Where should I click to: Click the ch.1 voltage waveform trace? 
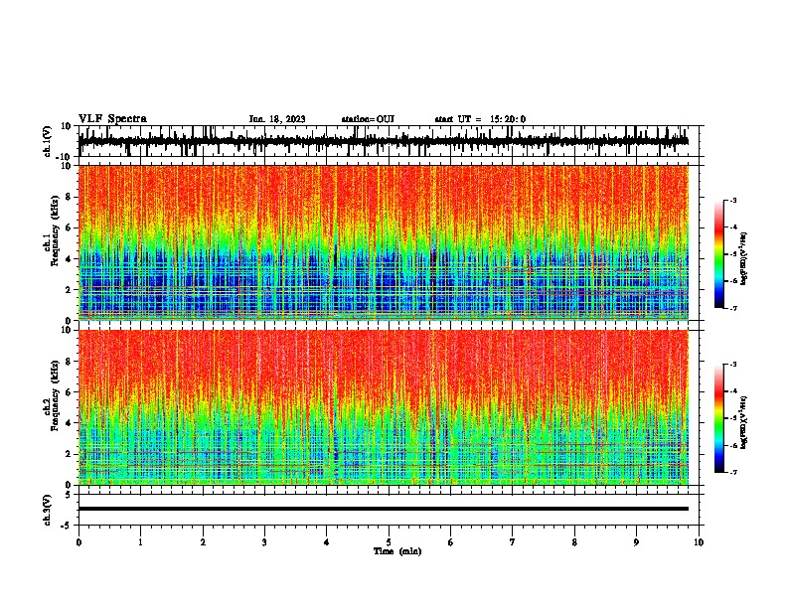coord(384,141)
